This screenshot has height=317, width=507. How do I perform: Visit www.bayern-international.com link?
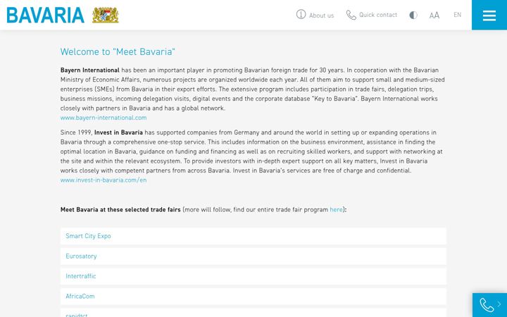pyautogui.click(x=104, y=118)
